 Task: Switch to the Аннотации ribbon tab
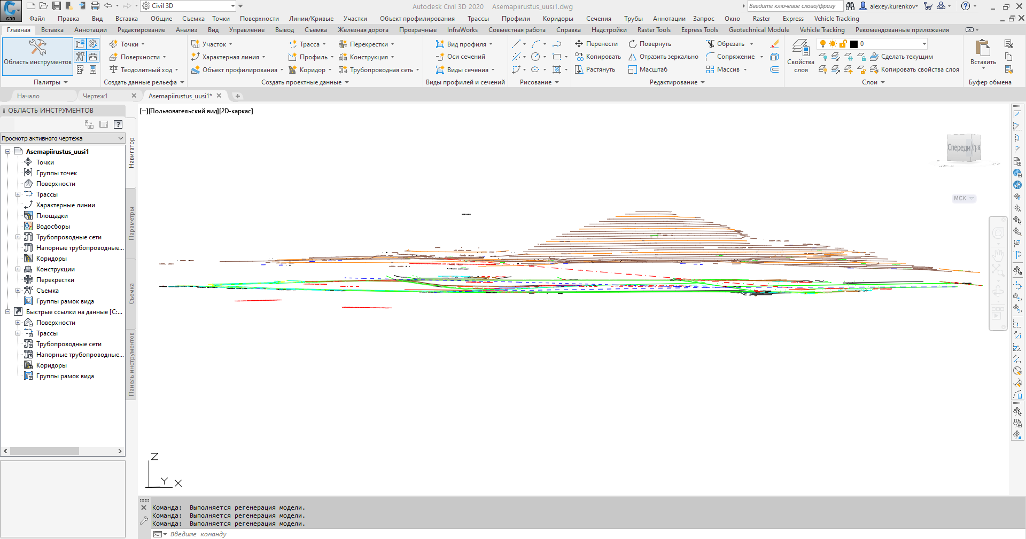click(90, 30)
